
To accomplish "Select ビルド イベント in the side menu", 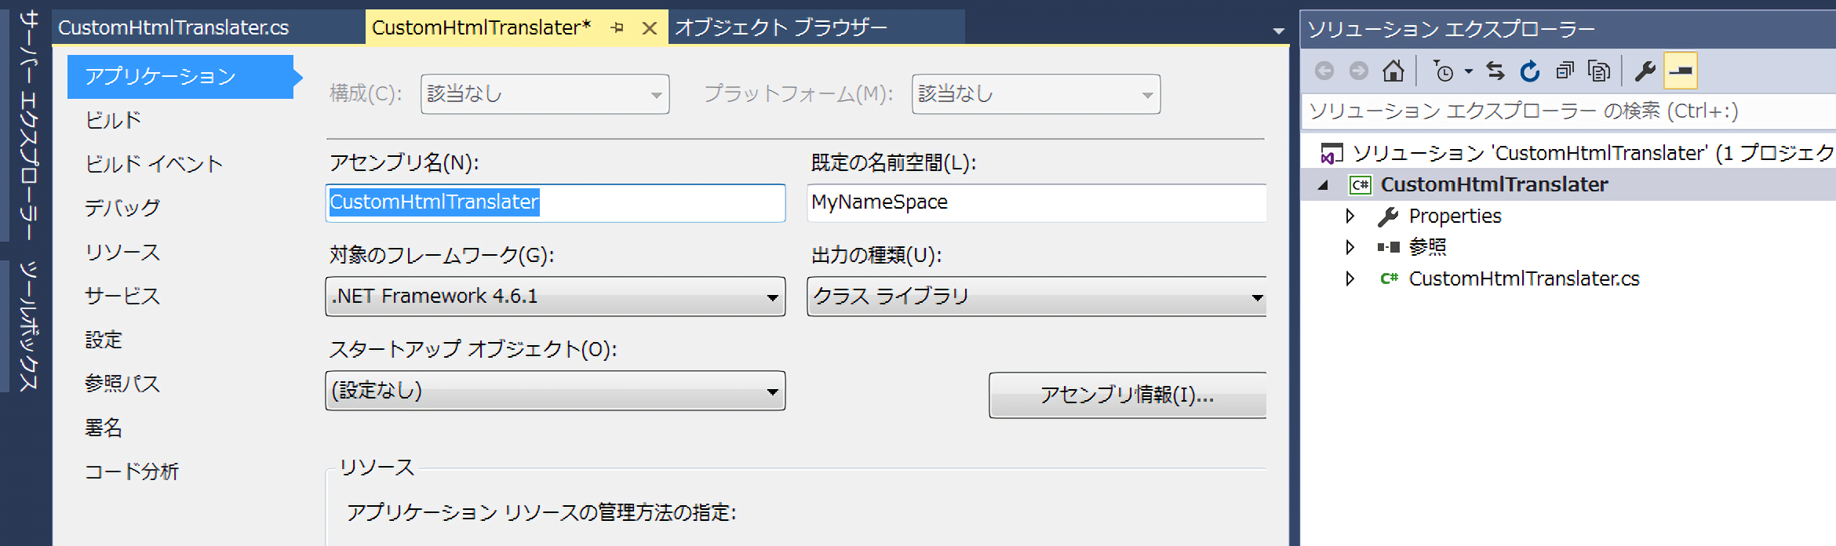I will coord(154,164).
